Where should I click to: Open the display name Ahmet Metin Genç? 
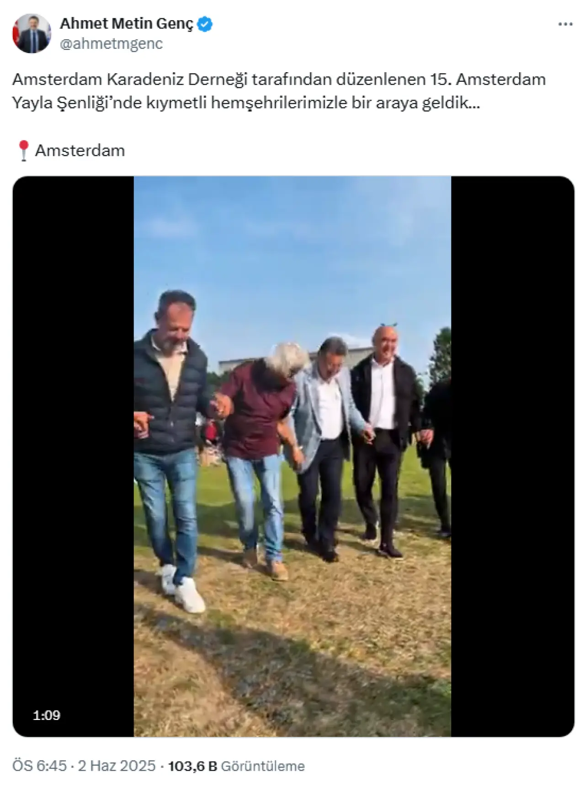click(x=127, y=24)
